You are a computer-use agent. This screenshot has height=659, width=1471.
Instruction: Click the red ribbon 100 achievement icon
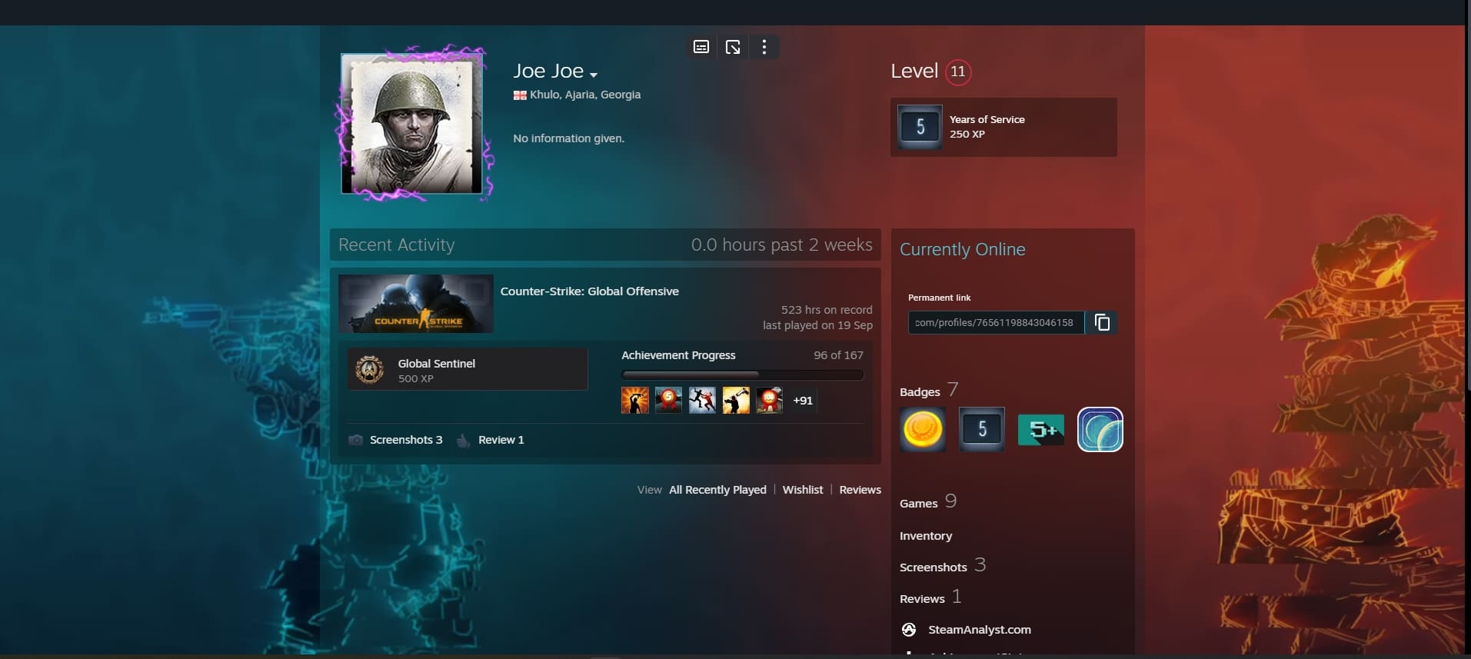coord(770,400)
